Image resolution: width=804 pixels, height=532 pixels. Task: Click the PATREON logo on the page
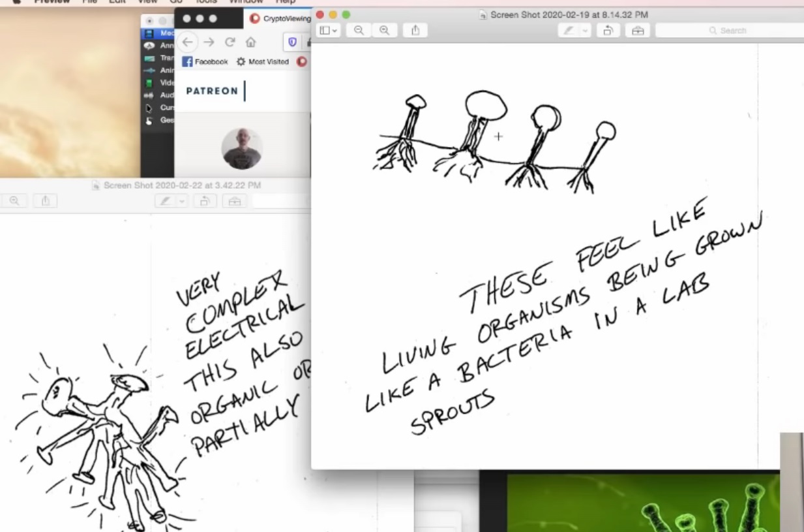(212, 91)
